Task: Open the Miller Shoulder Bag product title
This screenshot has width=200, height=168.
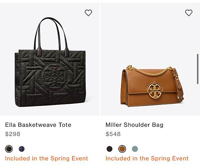Action: (x=134, y=125)
